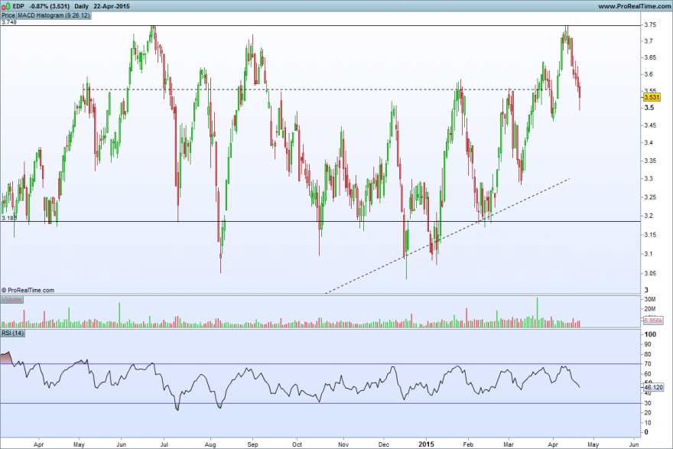Viewport: 673px width, 449px height.
Task: Click the 6,956k volume value tag
Action: [653, 320]
